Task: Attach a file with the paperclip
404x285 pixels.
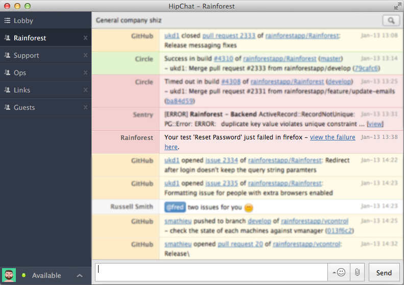Action: point(357,272)
